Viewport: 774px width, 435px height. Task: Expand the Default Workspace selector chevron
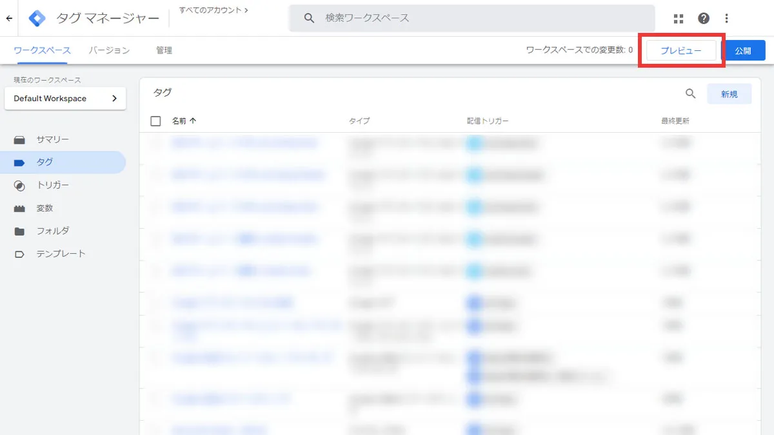pyautogui.click(x=115, y=99)
